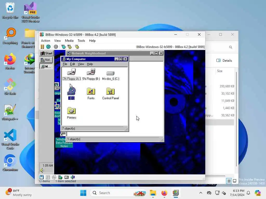
Task: Click the search icon in File Explorer
Action: point(231,47)
